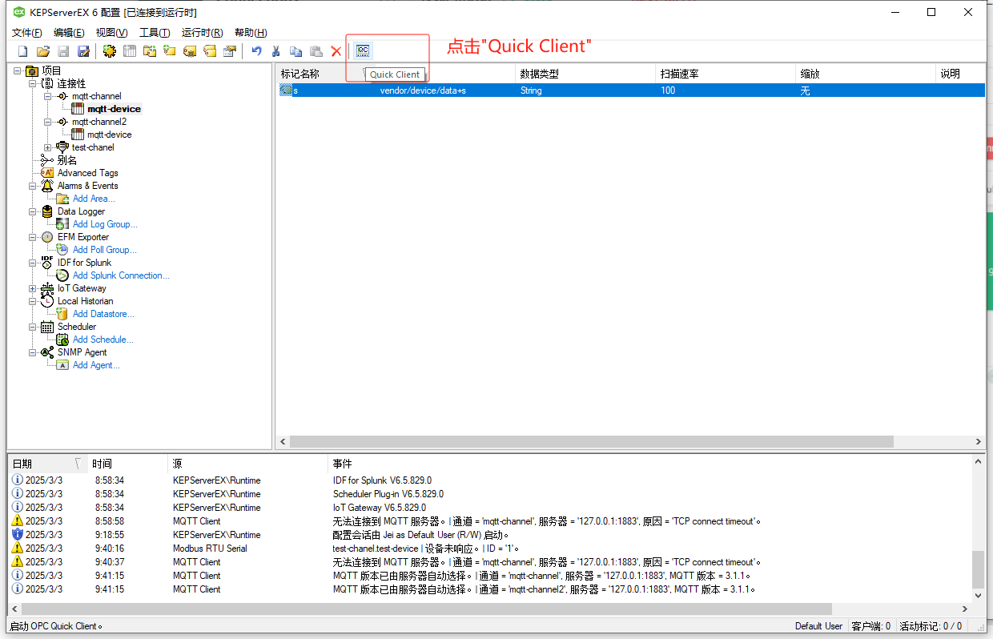This screenshot has height=639, width=993.
Task: Launch the OPC Quick Client icon
Action: [363, 50]
